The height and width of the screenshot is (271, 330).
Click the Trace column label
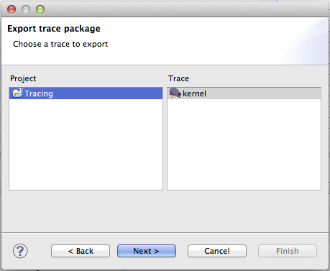coord(178,78)
